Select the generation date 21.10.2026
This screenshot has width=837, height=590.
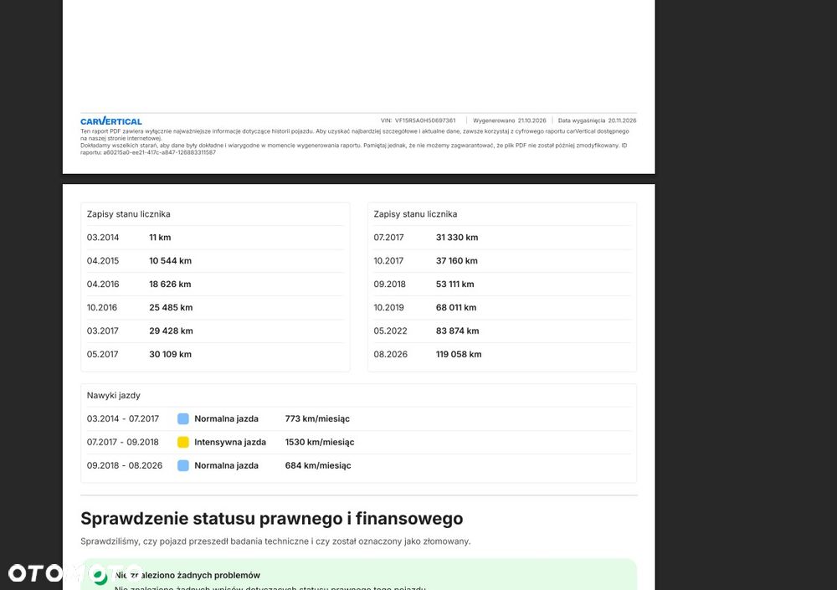[x=531, y=121]
